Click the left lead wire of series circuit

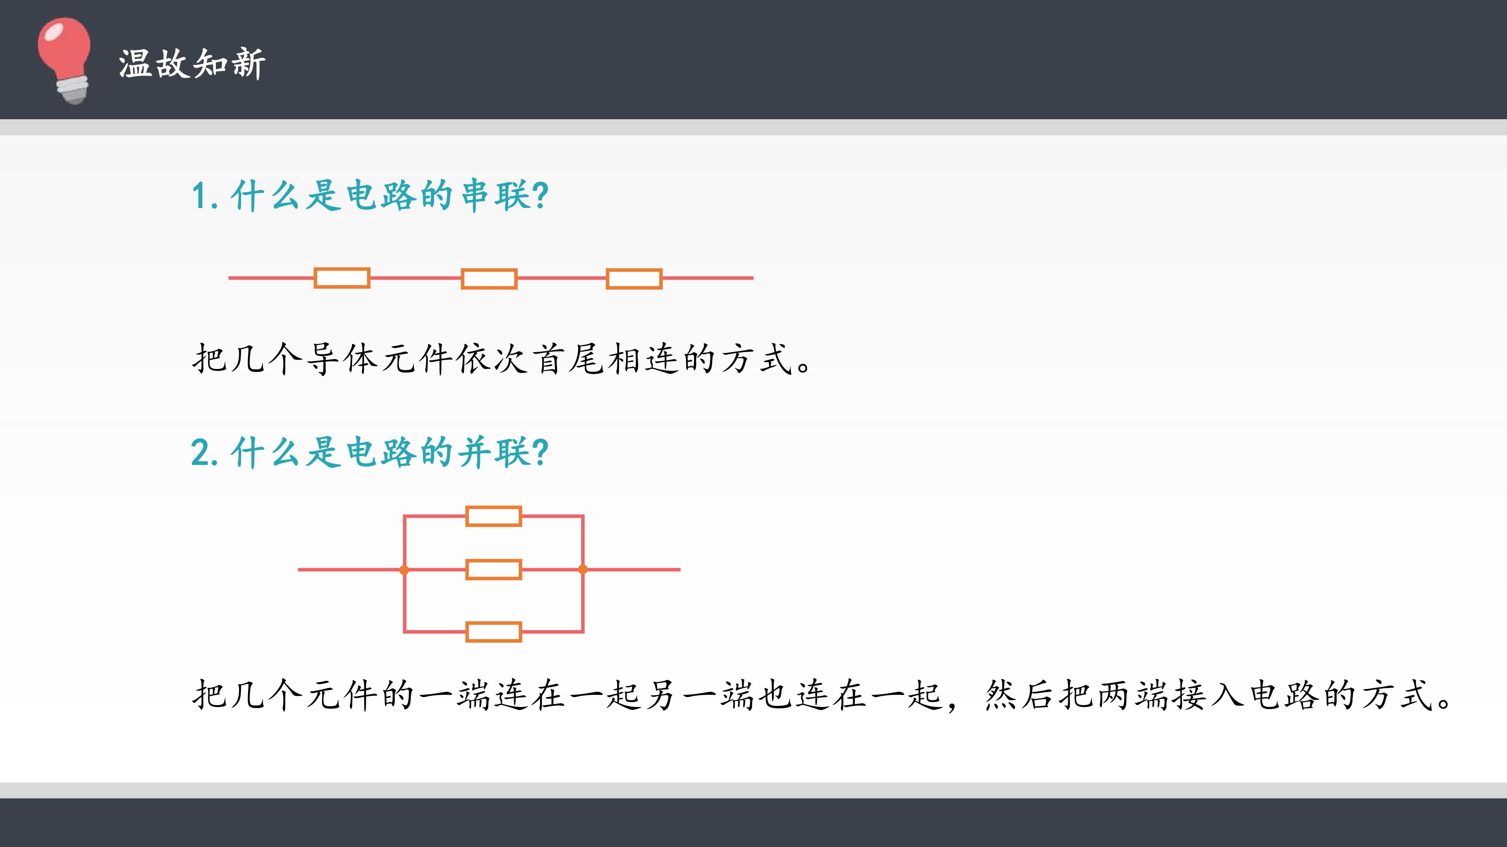[x=271, y=278]
